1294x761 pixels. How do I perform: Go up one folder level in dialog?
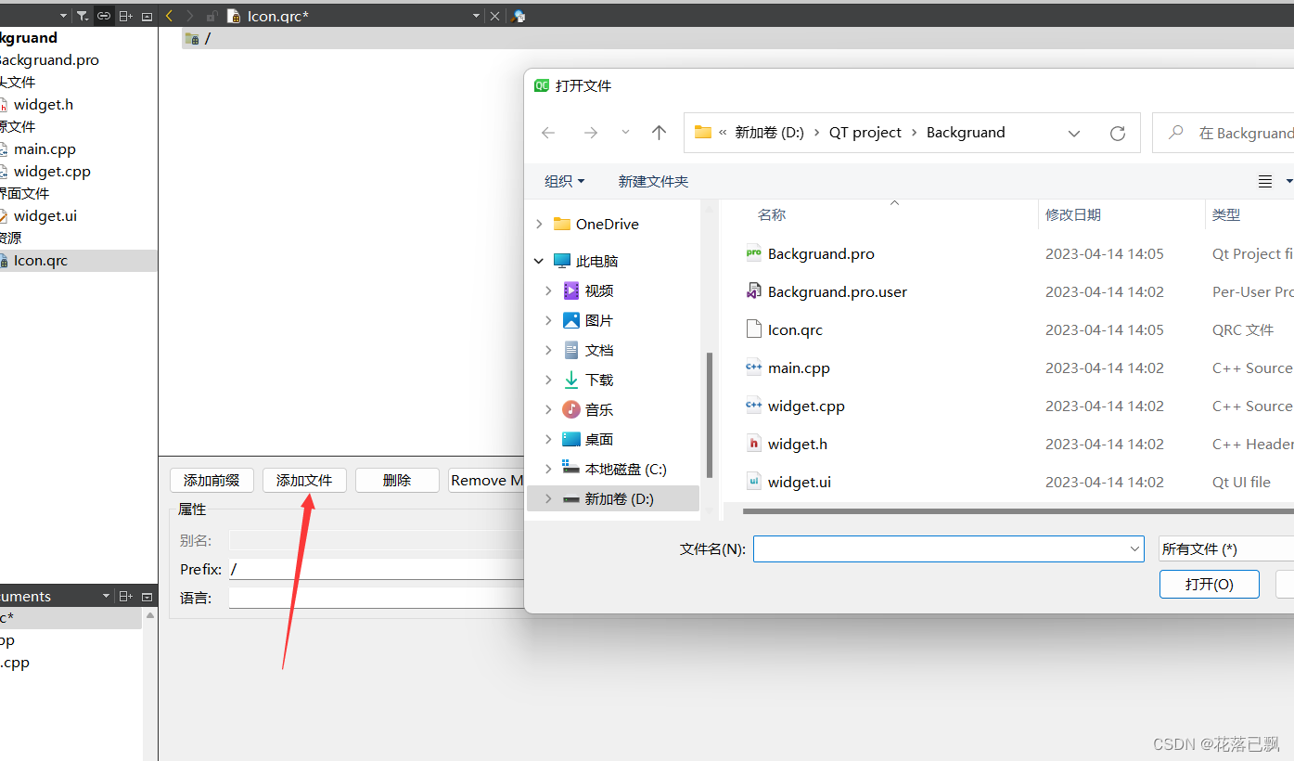pos(659,133)
